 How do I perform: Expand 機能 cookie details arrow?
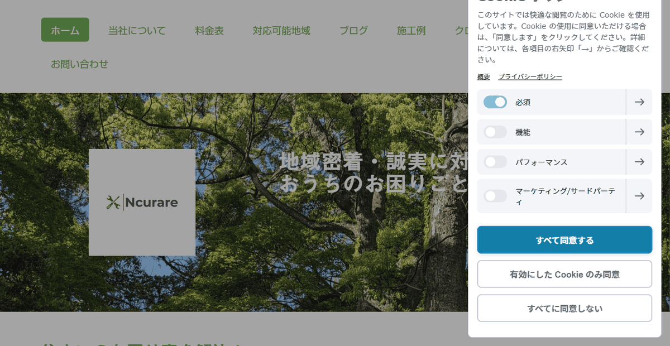(x=639, y=132)
